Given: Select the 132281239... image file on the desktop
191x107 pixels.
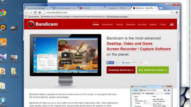Looking at the screenshot, I should (x=14, y=59).
